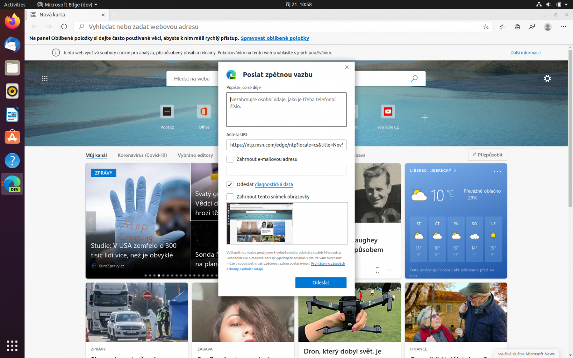Open the weather widget ellipsis menu
573x358 pixels.
(498, 171)
